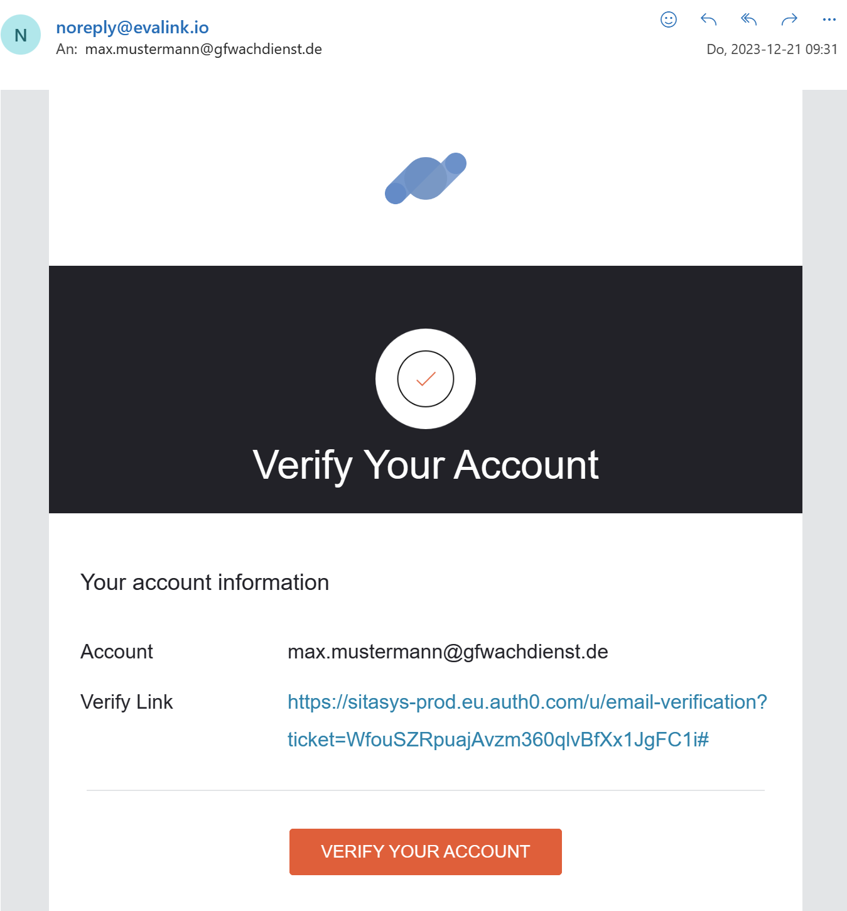Open the sitasys-prod auth0 email-verification link

(x=527, y=702)
